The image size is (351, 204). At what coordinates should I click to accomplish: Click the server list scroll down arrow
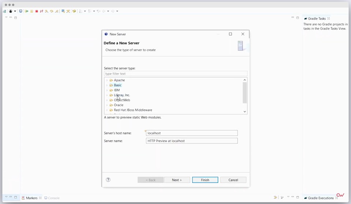click(244, 112)
